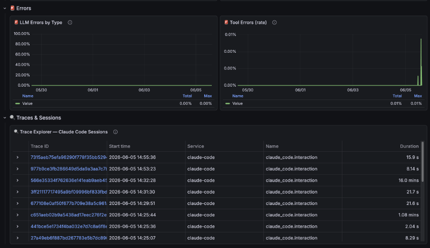Click the 0.00% Max value in LLM Errors legend
The image size is (430, 248).
click(206, 103)
